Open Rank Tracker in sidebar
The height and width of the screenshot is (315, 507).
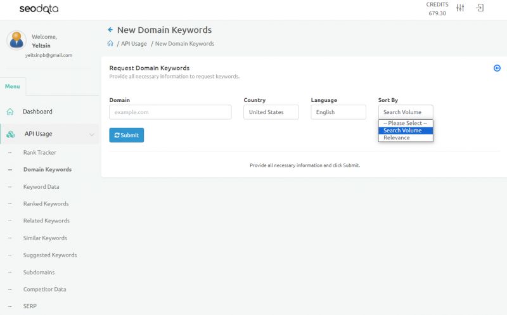(40, 153)
